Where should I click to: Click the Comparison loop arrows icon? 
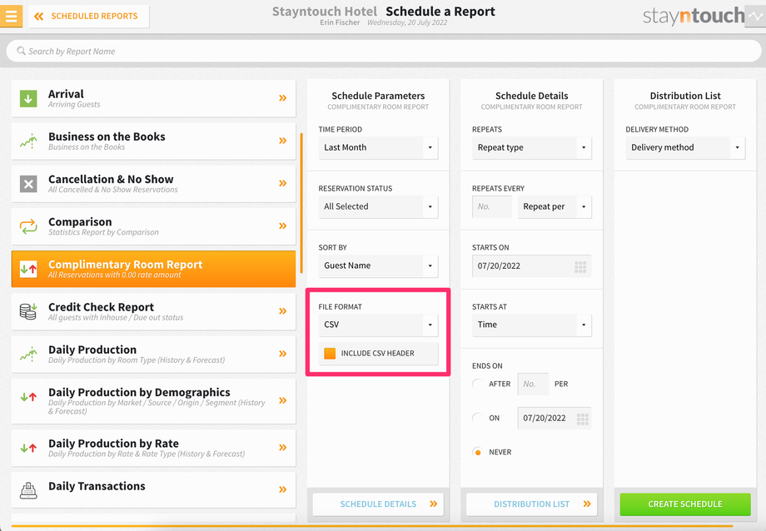point(28,226)
